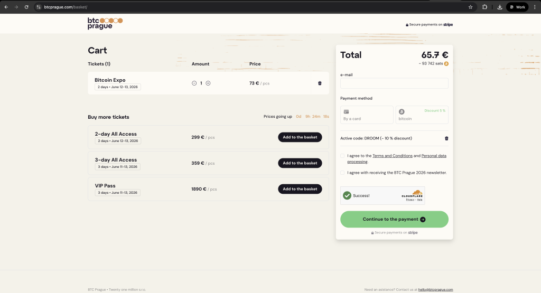Image resolution: width=541 pixels, height=293 pixels.
Task: Open the browser downloads icon
Action: tap(500, 7)
